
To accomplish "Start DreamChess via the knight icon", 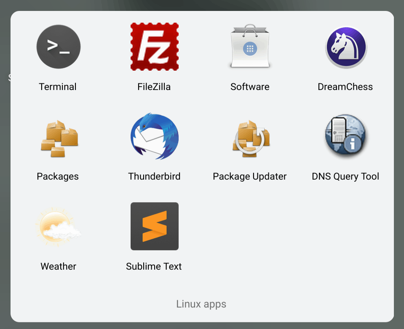I will click(x=346, y=48).
